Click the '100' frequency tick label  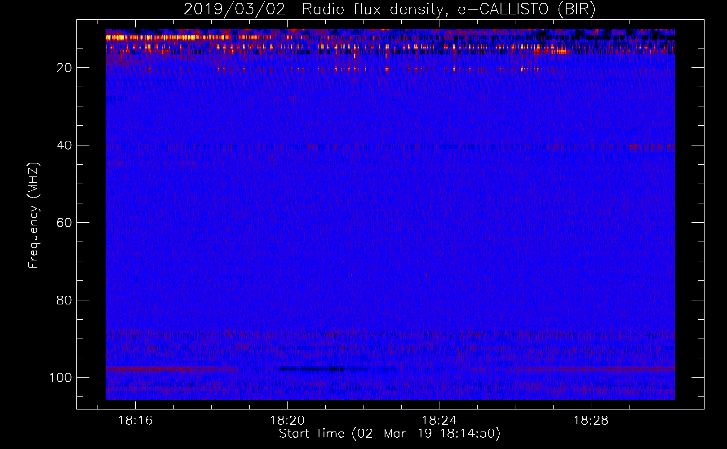coord(61,378)
